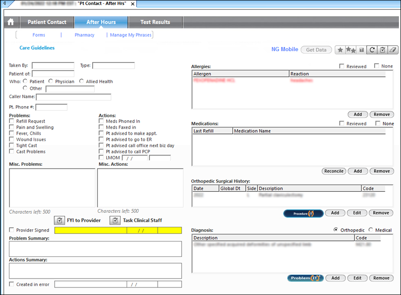Image resolution: width=401 pixels, height=295 pixels.
Task: Open the After Hours tab
Action: click(101, 22)
